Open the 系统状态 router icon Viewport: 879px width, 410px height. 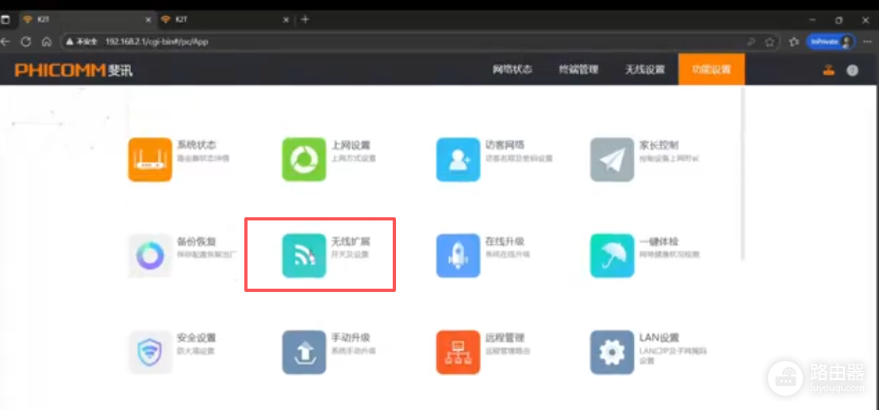(x=150, y=159)
